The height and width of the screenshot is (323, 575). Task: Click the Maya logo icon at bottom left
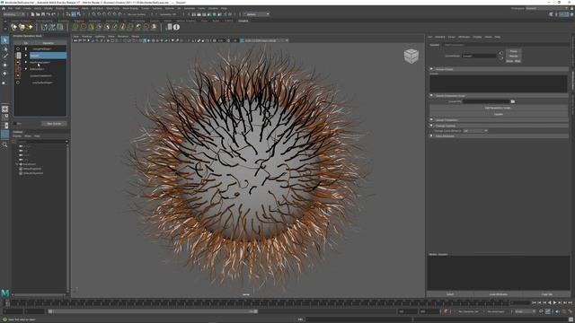click(x=4, y=292)
